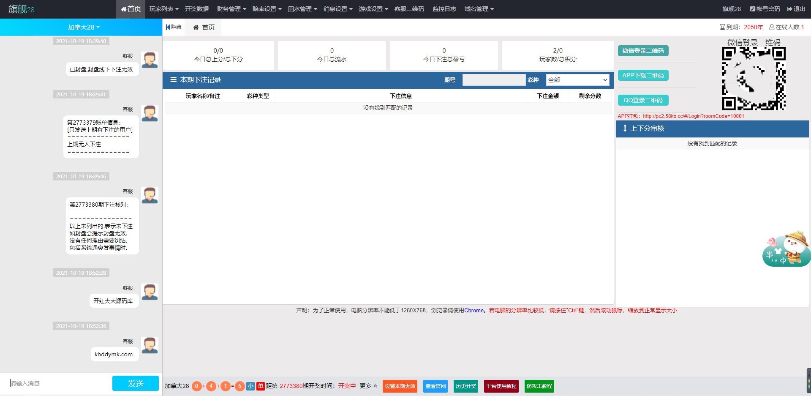Click the 剩余分数 column header
The width and height of the screenshot is (811, 396).
pyautogui.click(x=590, y=96)
